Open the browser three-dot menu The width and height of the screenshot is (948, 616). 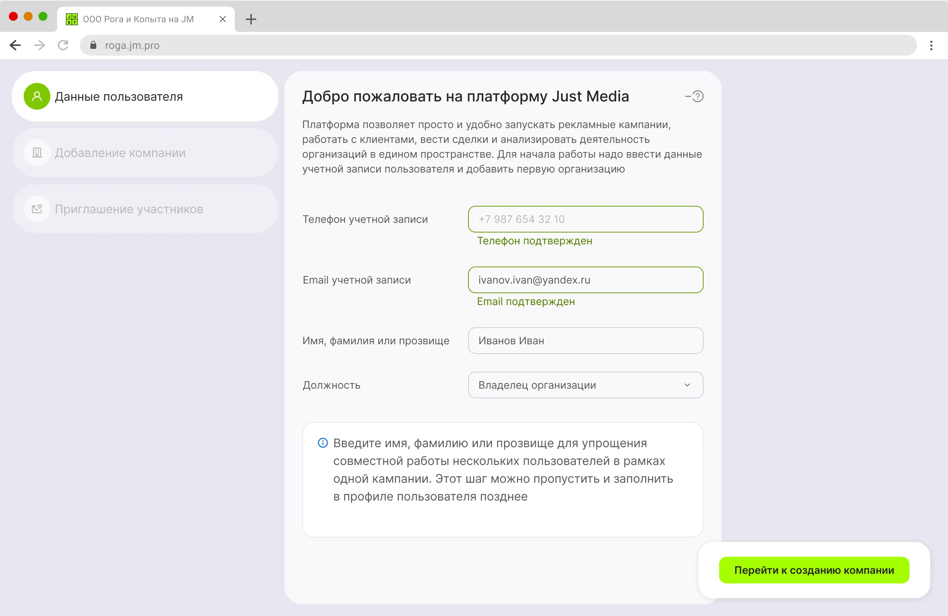(x=931, y=45)
